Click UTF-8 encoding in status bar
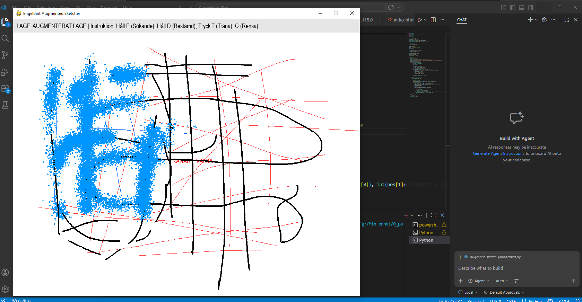This screenshot has width=582, height=302. click(495, 300)
